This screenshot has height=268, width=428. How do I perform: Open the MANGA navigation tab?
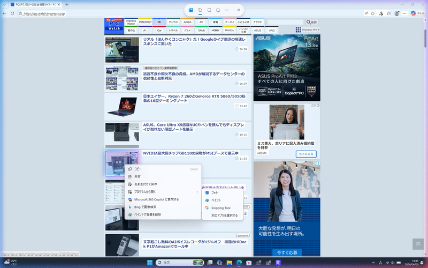pos(230,31)
